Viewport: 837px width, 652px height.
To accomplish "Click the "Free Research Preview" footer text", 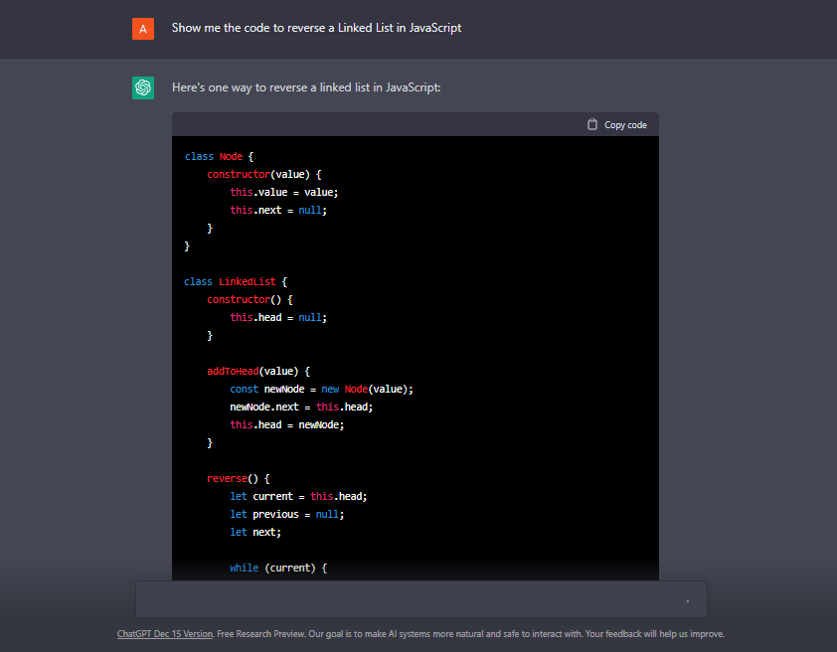I will [259, 634].
